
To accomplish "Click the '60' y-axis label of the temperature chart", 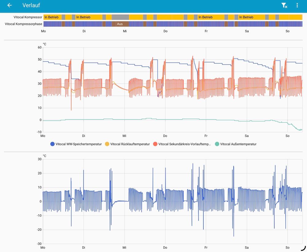I will pos(40,47).
